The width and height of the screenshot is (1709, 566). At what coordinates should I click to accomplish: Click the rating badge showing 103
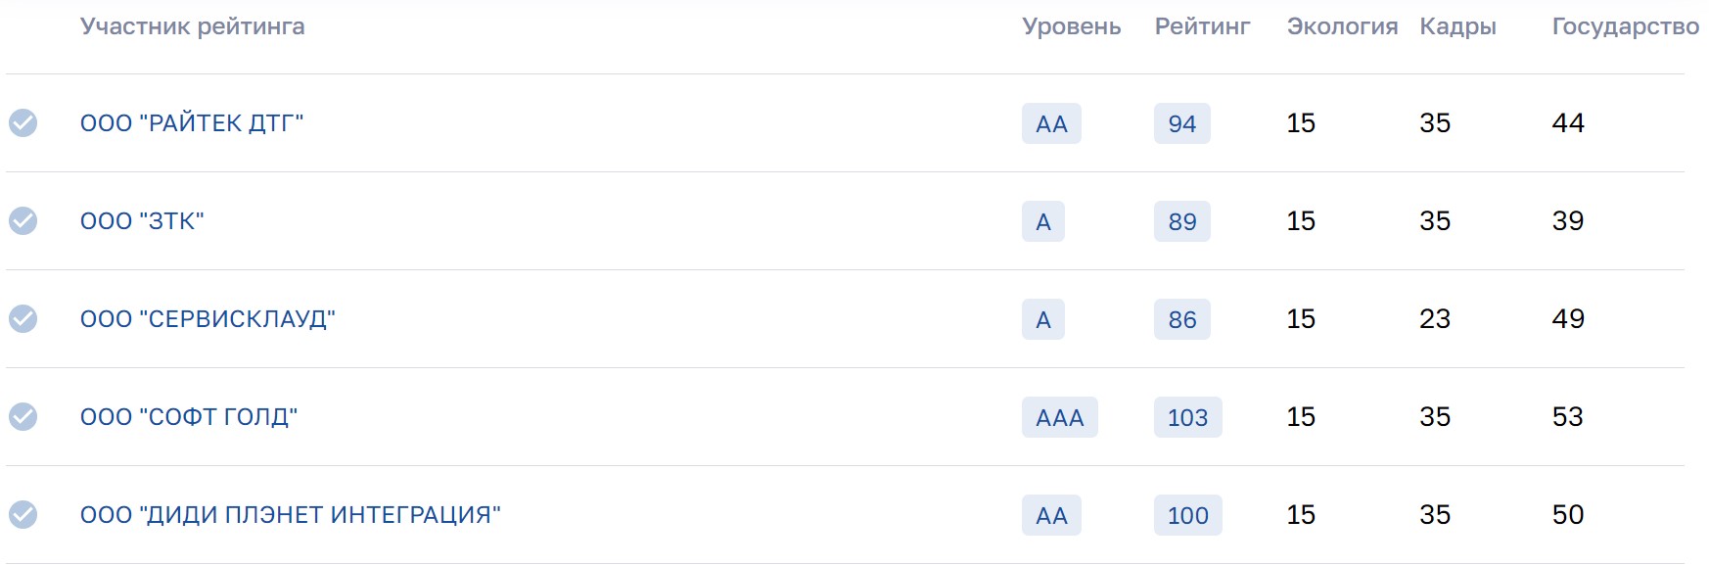pos(1187,417)
